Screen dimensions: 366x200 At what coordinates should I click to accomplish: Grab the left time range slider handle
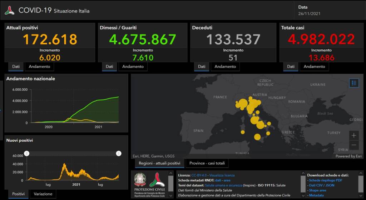tap(26, 153)
